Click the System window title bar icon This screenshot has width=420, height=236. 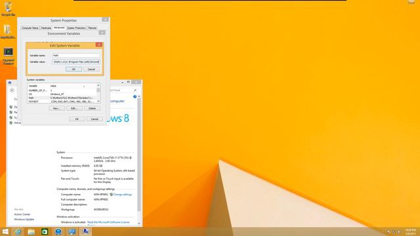(x=10, y=83)
